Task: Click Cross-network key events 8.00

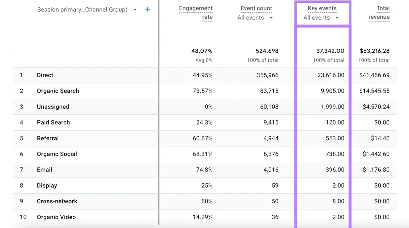Action: click(338, 201)
